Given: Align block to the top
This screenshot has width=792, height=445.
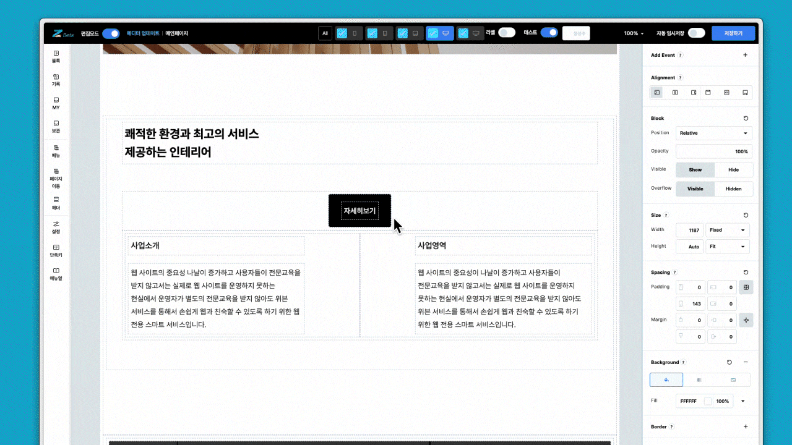Looking at the screenshot, I should coord(708,93).
